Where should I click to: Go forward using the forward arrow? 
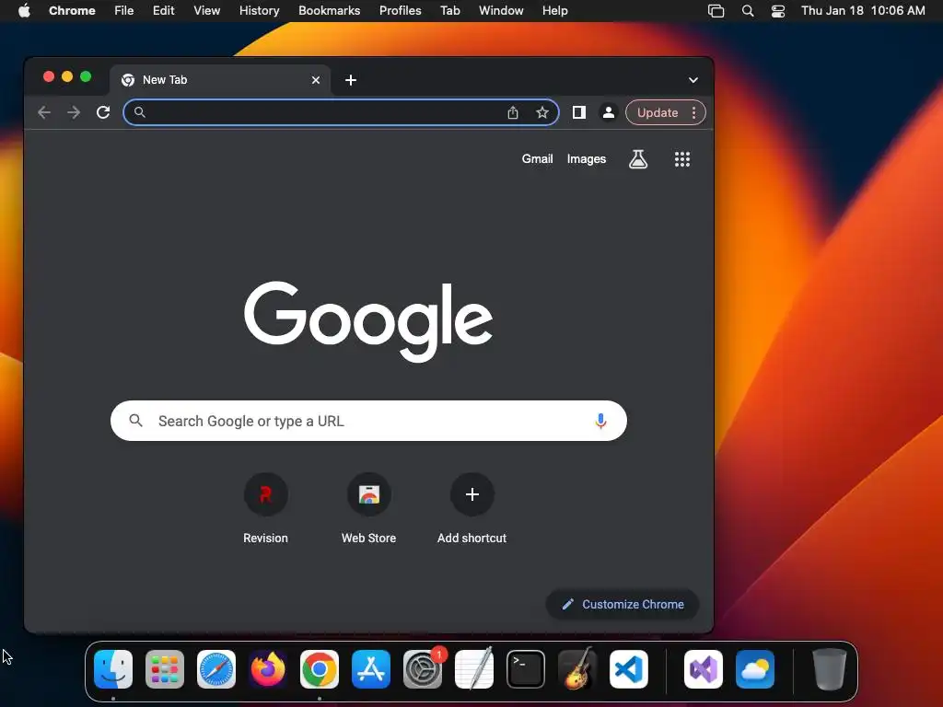74,112
